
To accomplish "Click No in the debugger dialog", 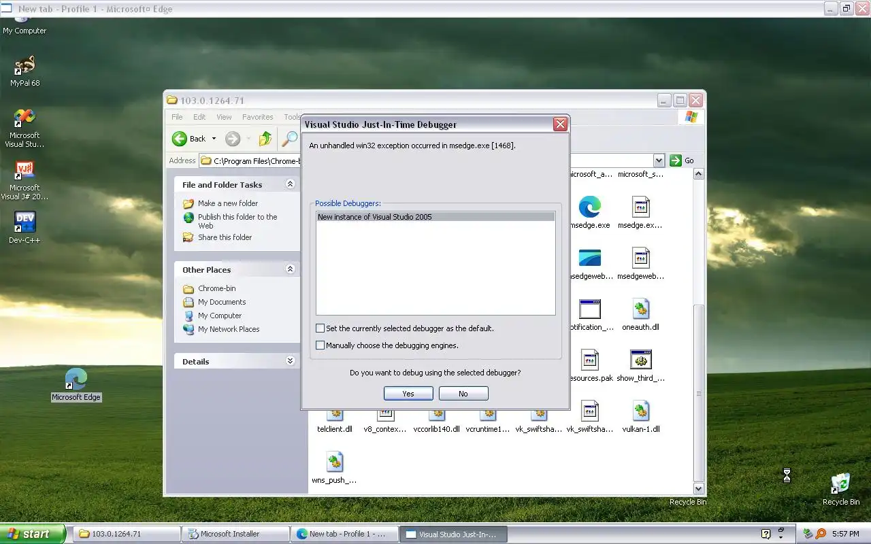I will [x=463, y=394].
